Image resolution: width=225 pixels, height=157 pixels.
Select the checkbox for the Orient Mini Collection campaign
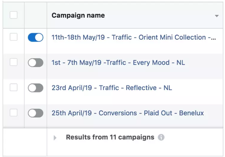coord(13,37)
